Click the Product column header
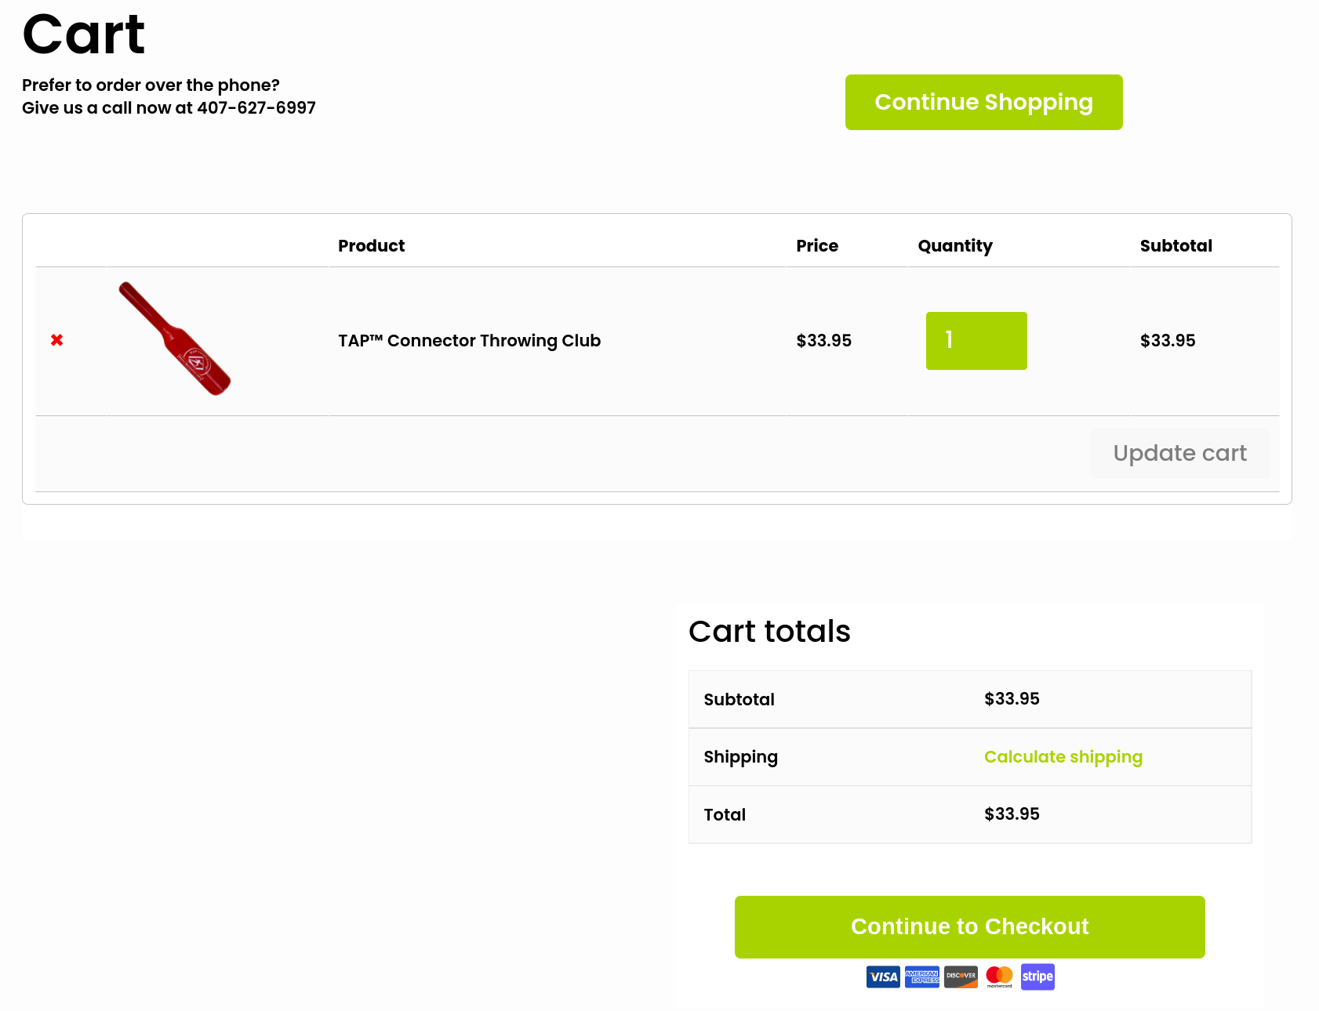This screenshot has height=1011, width=1319. tap(371, 246)
